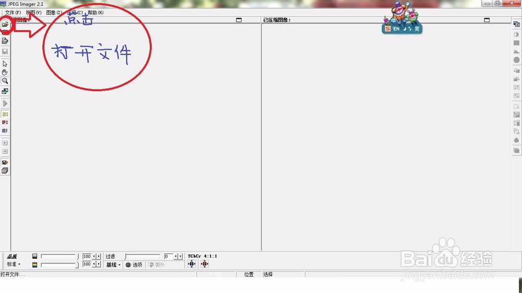Click the Open File folder icon

pyautogui.click(x=5, y=25)
